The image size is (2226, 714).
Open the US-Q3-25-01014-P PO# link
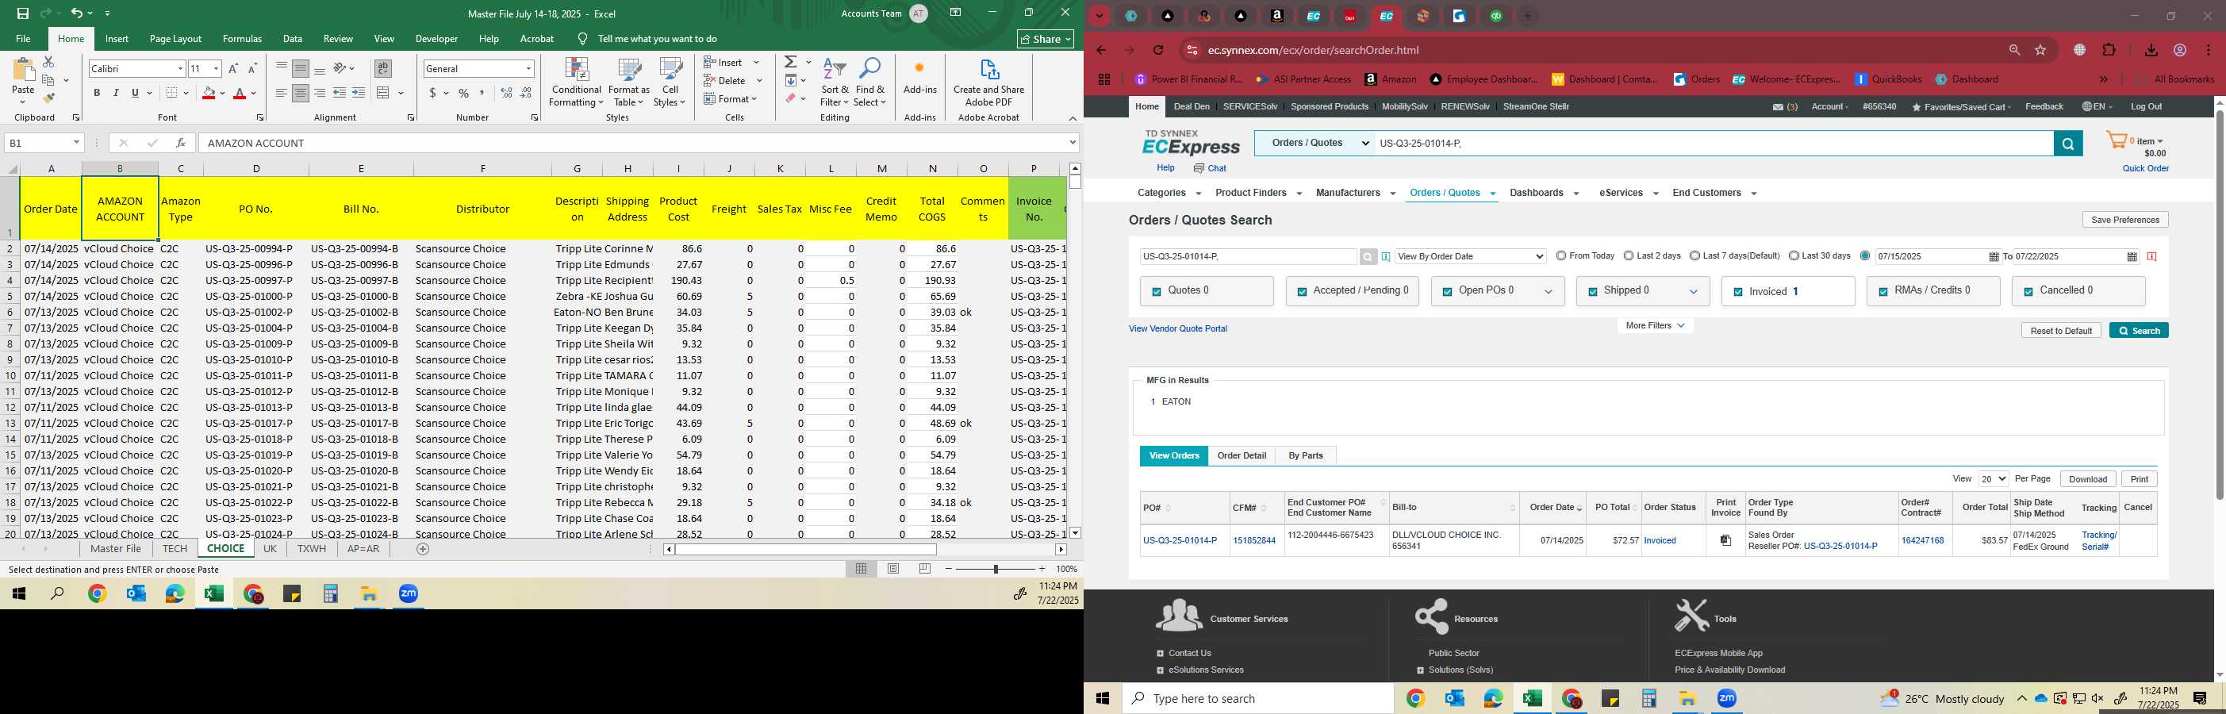pyautogui.click(x=1180, y=541)
